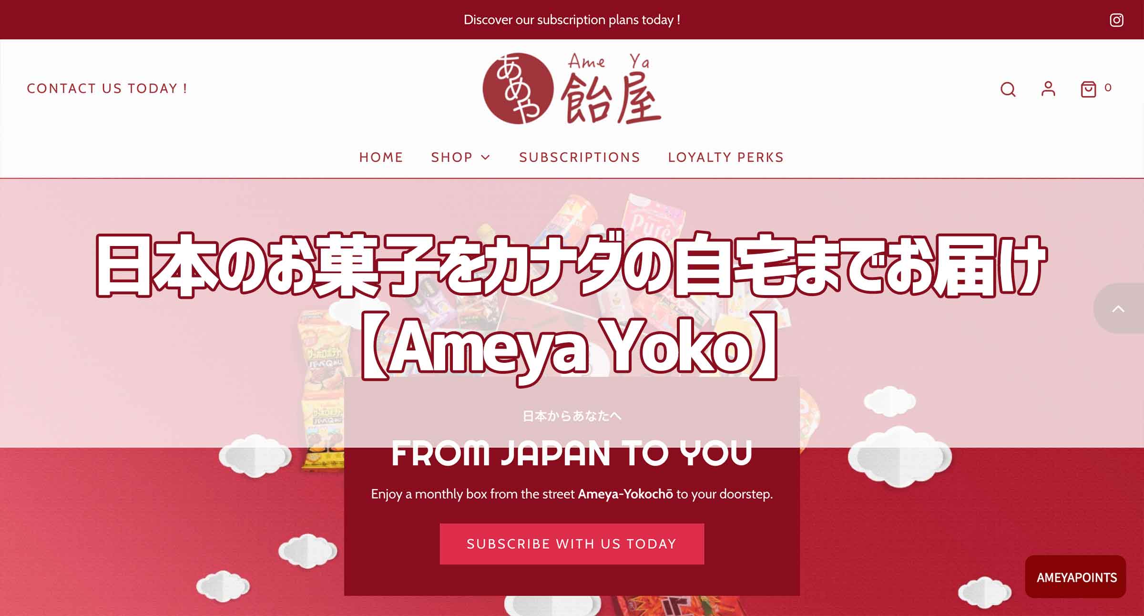Click the Japanese headline about snacks delivery

[571, 265]
